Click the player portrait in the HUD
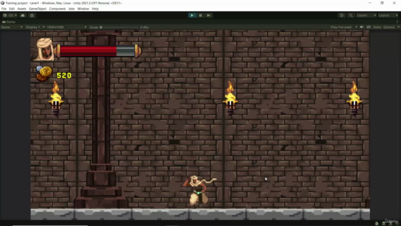Image resolution: width=401 pixels, height=226 pixels. (x=44, y=50)
